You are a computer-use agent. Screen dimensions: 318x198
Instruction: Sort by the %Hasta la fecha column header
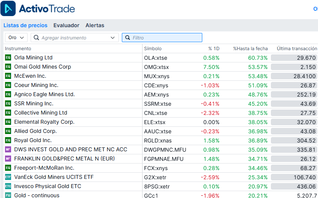250,49
